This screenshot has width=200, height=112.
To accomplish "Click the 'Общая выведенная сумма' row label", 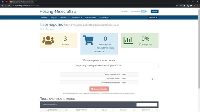I will [110, 82].
